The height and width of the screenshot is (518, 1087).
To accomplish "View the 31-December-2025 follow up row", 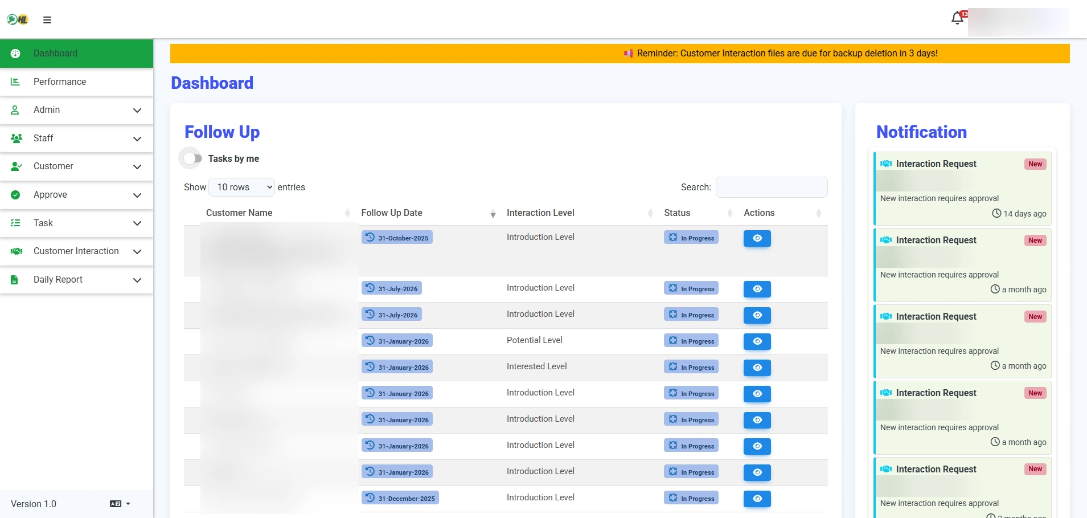I will pyautogui.click(x=757, y=499).
